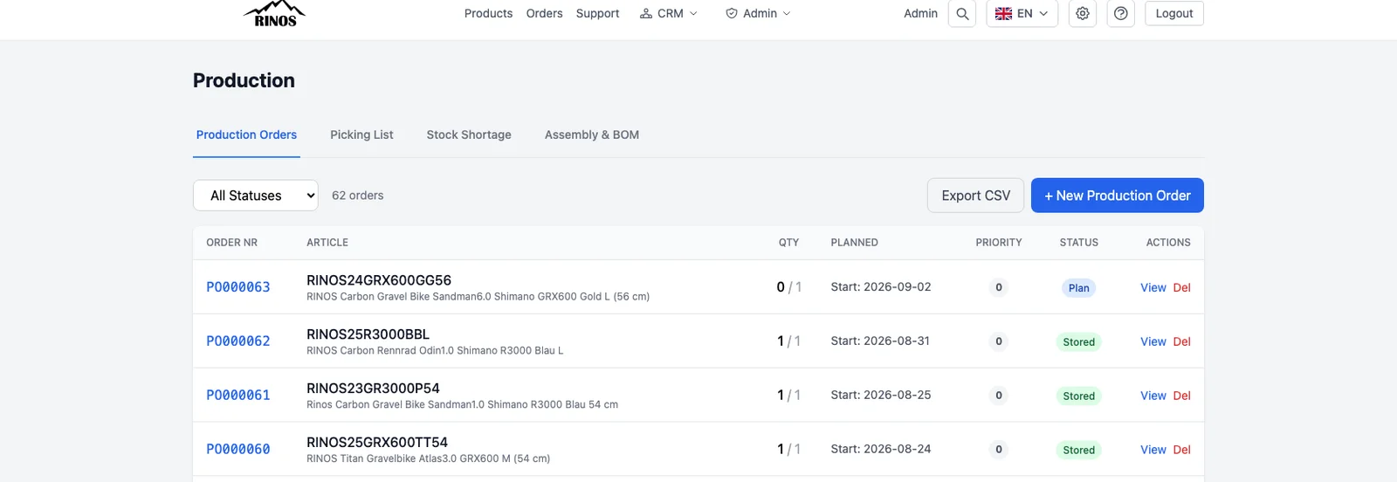Viewport: 1397px width, 482px height.
Task: Open order PO000062 link
Action: [x=238, y=341]
